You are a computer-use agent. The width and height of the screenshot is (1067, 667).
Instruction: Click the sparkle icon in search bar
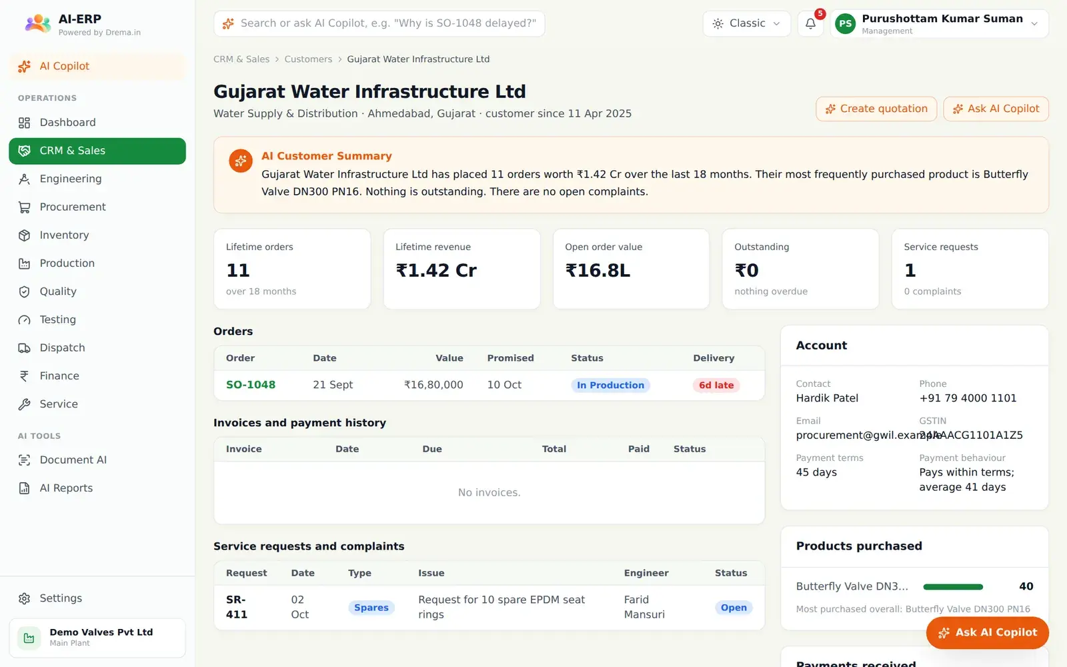228,24
